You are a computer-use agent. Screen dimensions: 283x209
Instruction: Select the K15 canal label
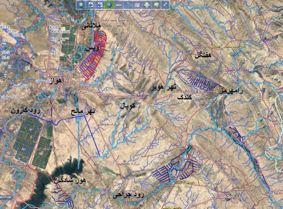point(56,52)
